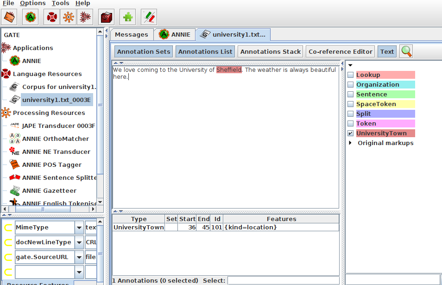Enable the Lookup annotation checkbox
Screen dimensions: 442x285
[351, 75]
